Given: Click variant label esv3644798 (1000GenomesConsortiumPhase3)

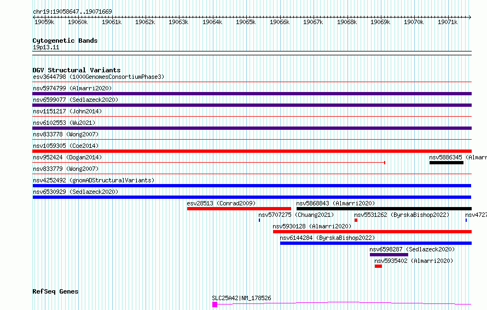Looking at the screenshot, I should 98,77.
